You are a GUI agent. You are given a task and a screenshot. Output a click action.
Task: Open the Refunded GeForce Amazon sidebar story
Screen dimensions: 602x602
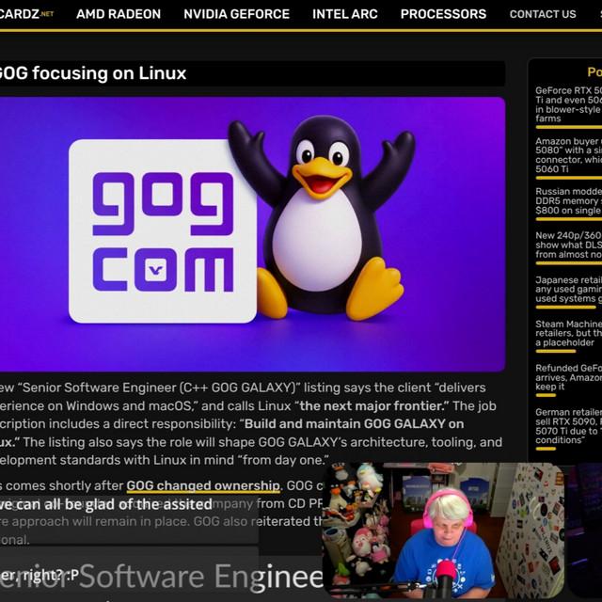tap(568, 377)
